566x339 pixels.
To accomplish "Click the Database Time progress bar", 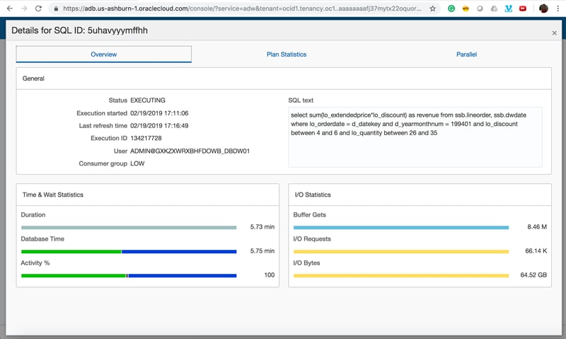I will (129, 251).
